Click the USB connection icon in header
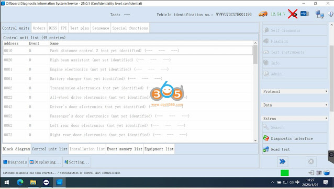This screenshot has width=334, height=189. point(304,14)
